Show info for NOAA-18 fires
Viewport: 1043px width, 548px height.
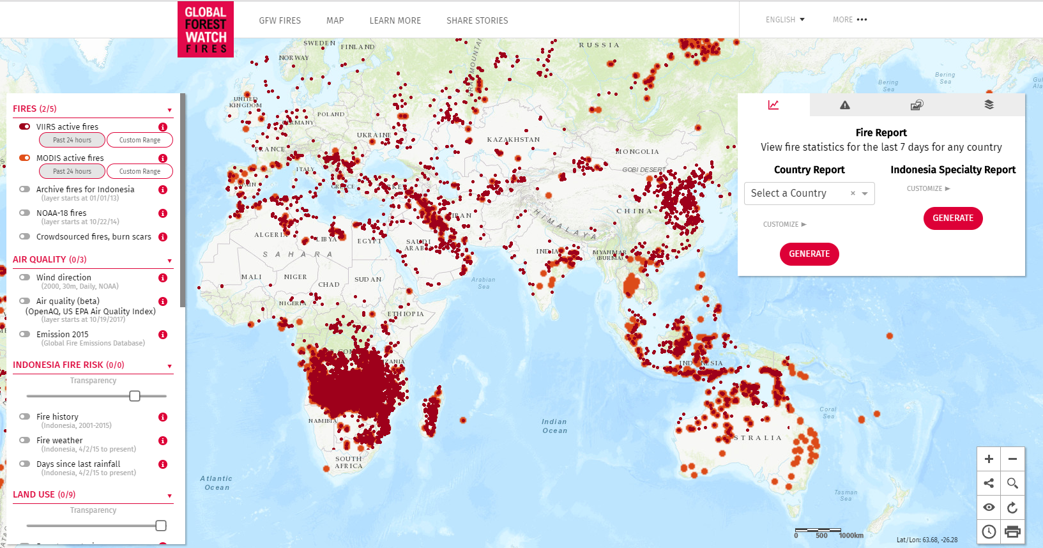[x=163, y=213]
